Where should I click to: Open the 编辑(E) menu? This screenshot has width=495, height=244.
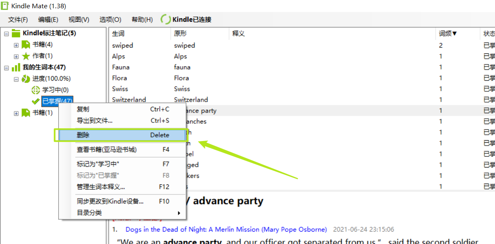coord(48,19)
